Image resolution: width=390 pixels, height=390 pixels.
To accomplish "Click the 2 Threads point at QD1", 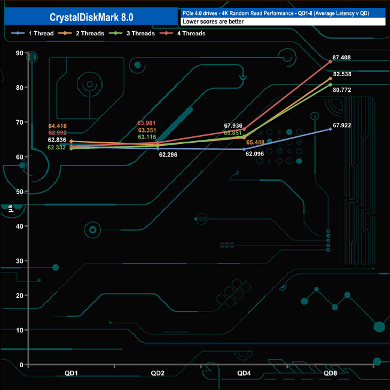I will point(71,141).
